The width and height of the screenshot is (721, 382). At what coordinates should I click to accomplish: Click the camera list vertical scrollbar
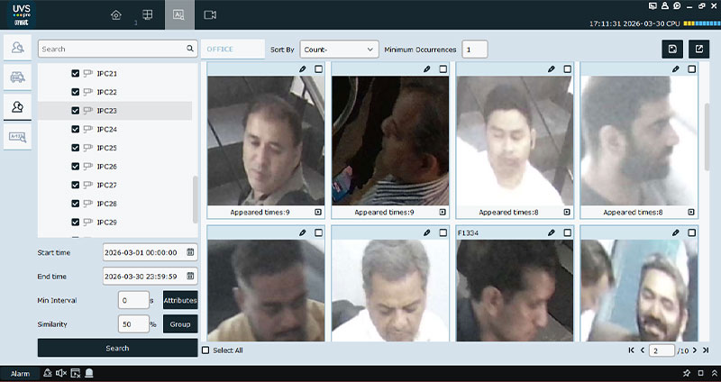pyautogui.click(x=195, y=196)
